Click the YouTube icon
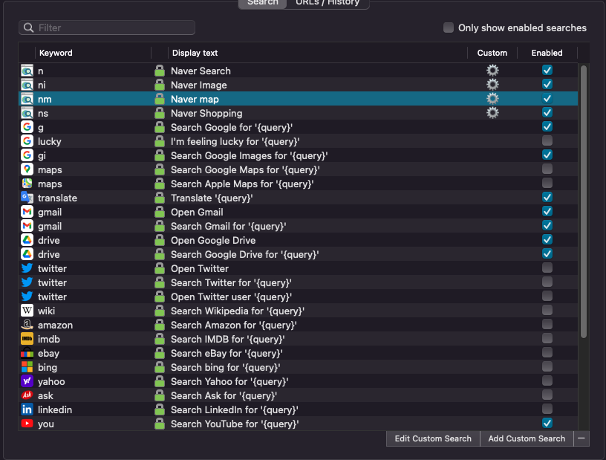606x460 pixels. 27,424
